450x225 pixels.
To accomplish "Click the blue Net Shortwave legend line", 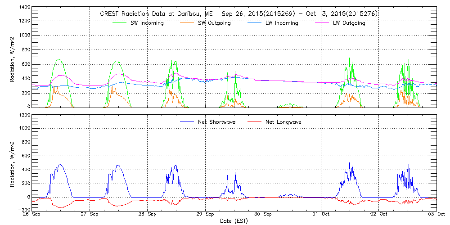I will 186,122.
